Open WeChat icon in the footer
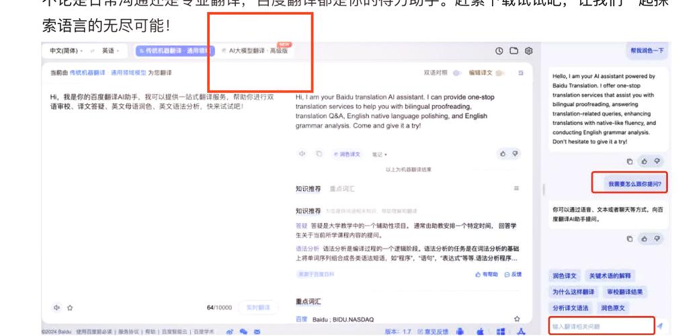This screenshot has height=336, width=695. coord(243,331)
